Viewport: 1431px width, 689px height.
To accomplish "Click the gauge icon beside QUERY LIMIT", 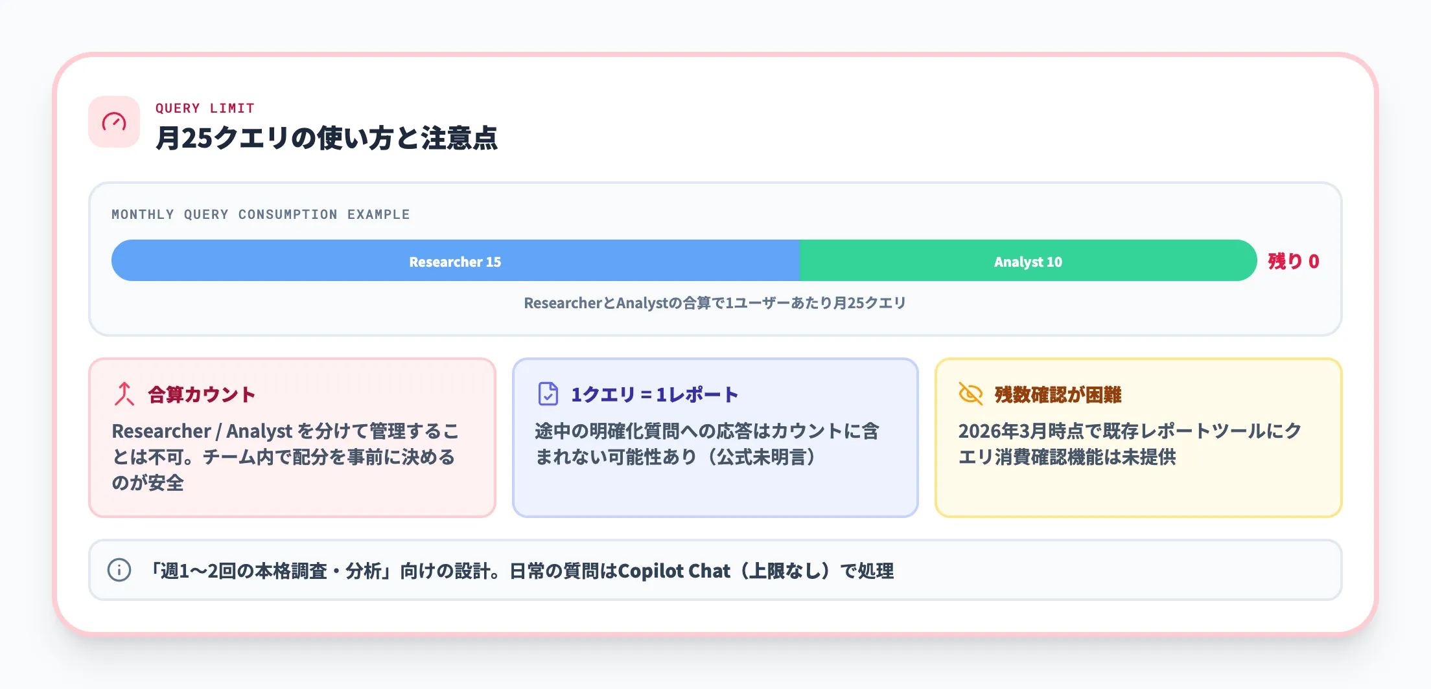I will pos(114,122).
